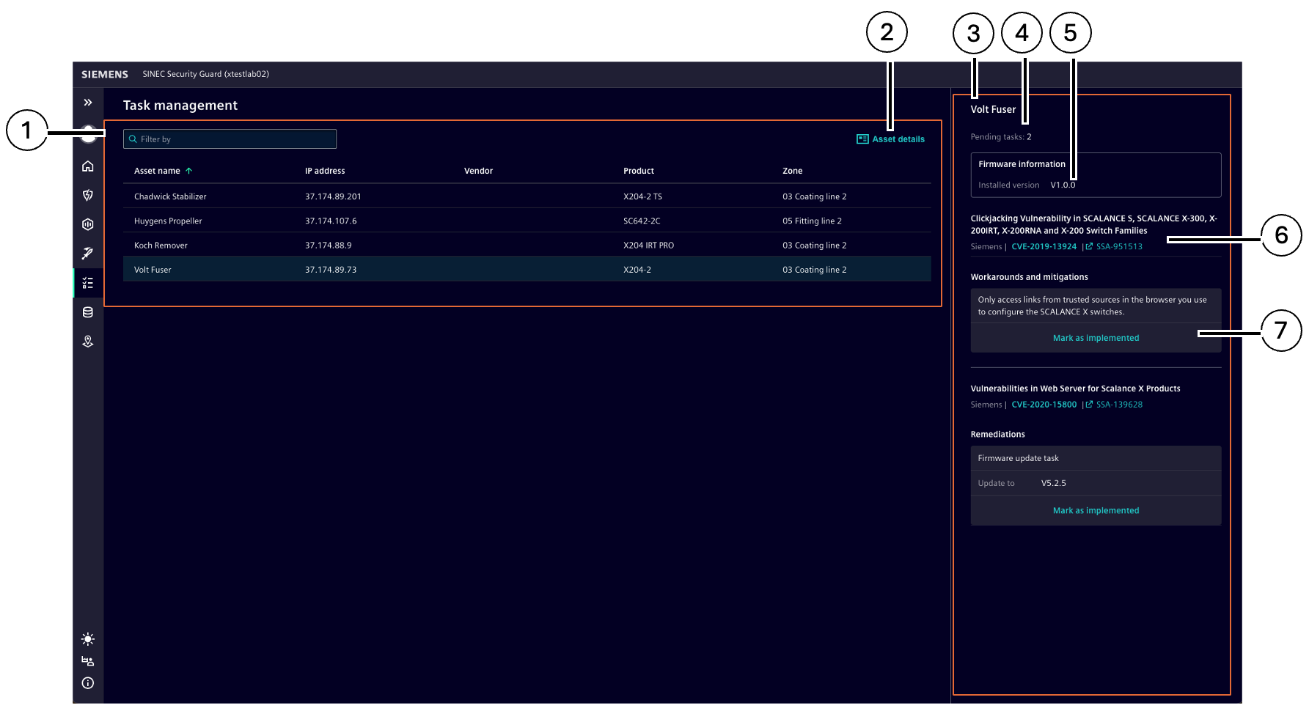Open CVE-2019-13924 link
1309x711 pixels.
tap(1044, 247)
